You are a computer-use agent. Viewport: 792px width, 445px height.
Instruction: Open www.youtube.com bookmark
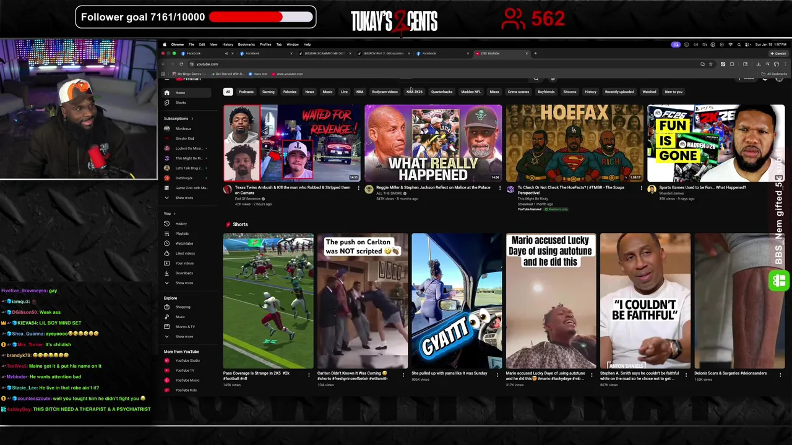click(x=288, y=74)
